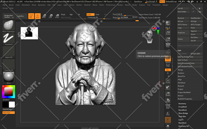Toggle the L.Sym button
The width and height of the screenshot is (207, 129).
[x=168, y=66]
